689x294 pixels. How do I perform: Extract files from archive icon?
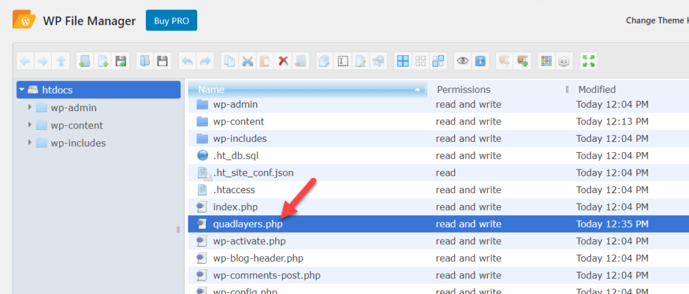(x=505, y=61)
